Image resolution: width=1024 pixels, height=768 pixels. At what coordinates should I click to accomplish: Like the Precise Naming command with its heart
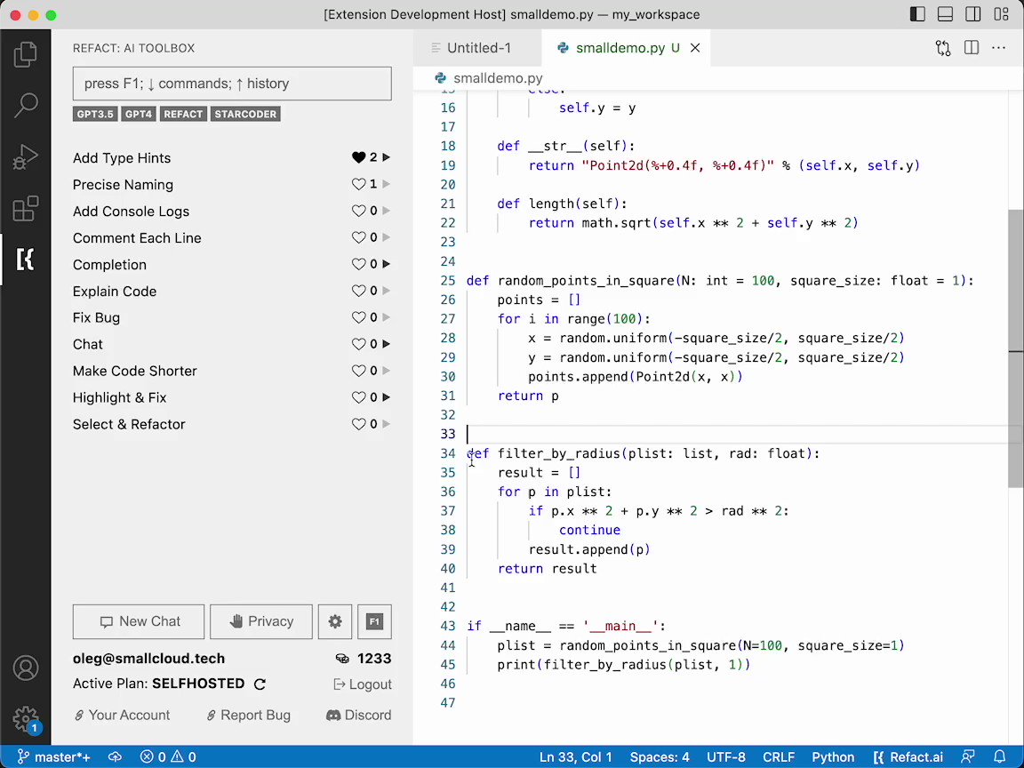[x=360, y=184]
